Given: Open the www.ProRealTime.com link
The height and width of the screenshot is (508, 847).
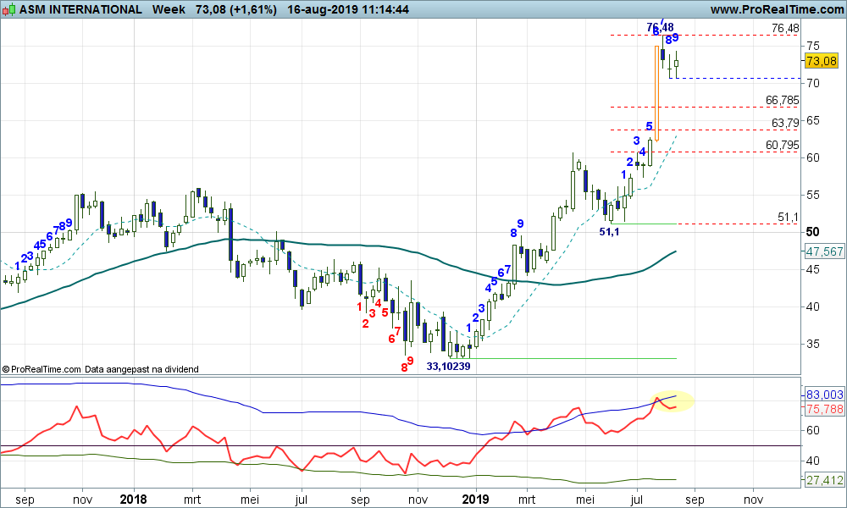Looking at the screenshot, I should 777,9.
